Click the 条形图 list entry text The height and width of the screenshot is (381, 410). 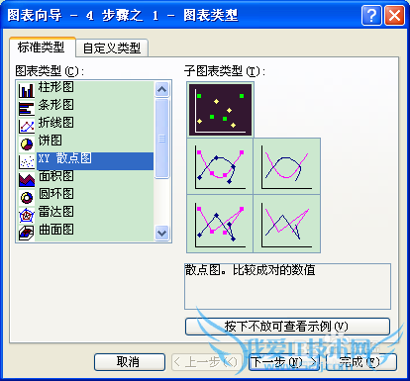[55, 105]
